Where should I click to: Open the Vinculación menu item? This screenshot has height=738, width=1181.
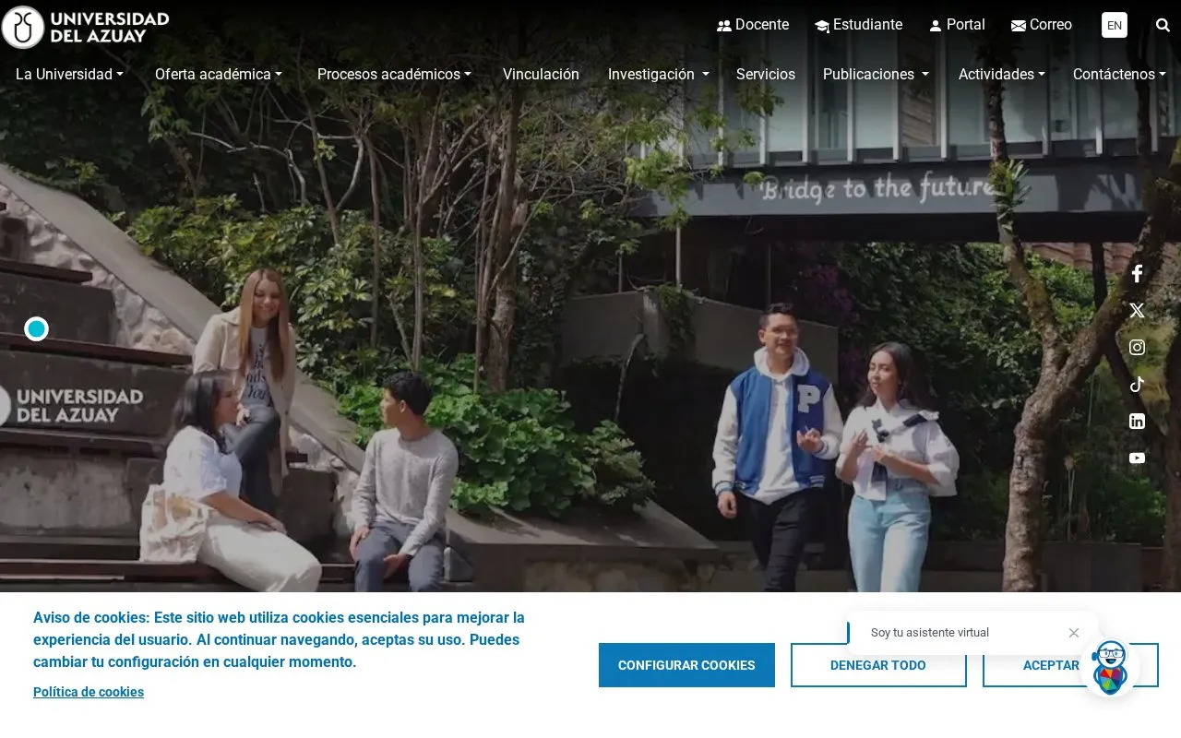[x=541, y=74]
